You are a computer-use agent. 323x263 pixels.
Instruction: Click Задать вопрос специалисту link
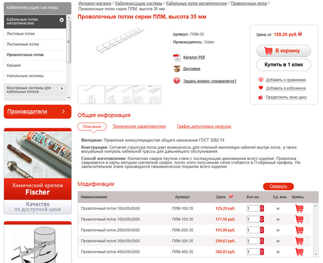tap(209, 81)
